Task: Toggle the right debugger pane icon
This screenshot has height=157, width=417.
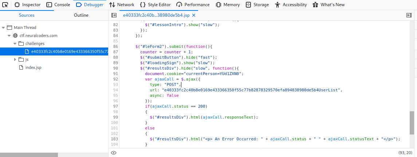Action: (x=409, y=15)
